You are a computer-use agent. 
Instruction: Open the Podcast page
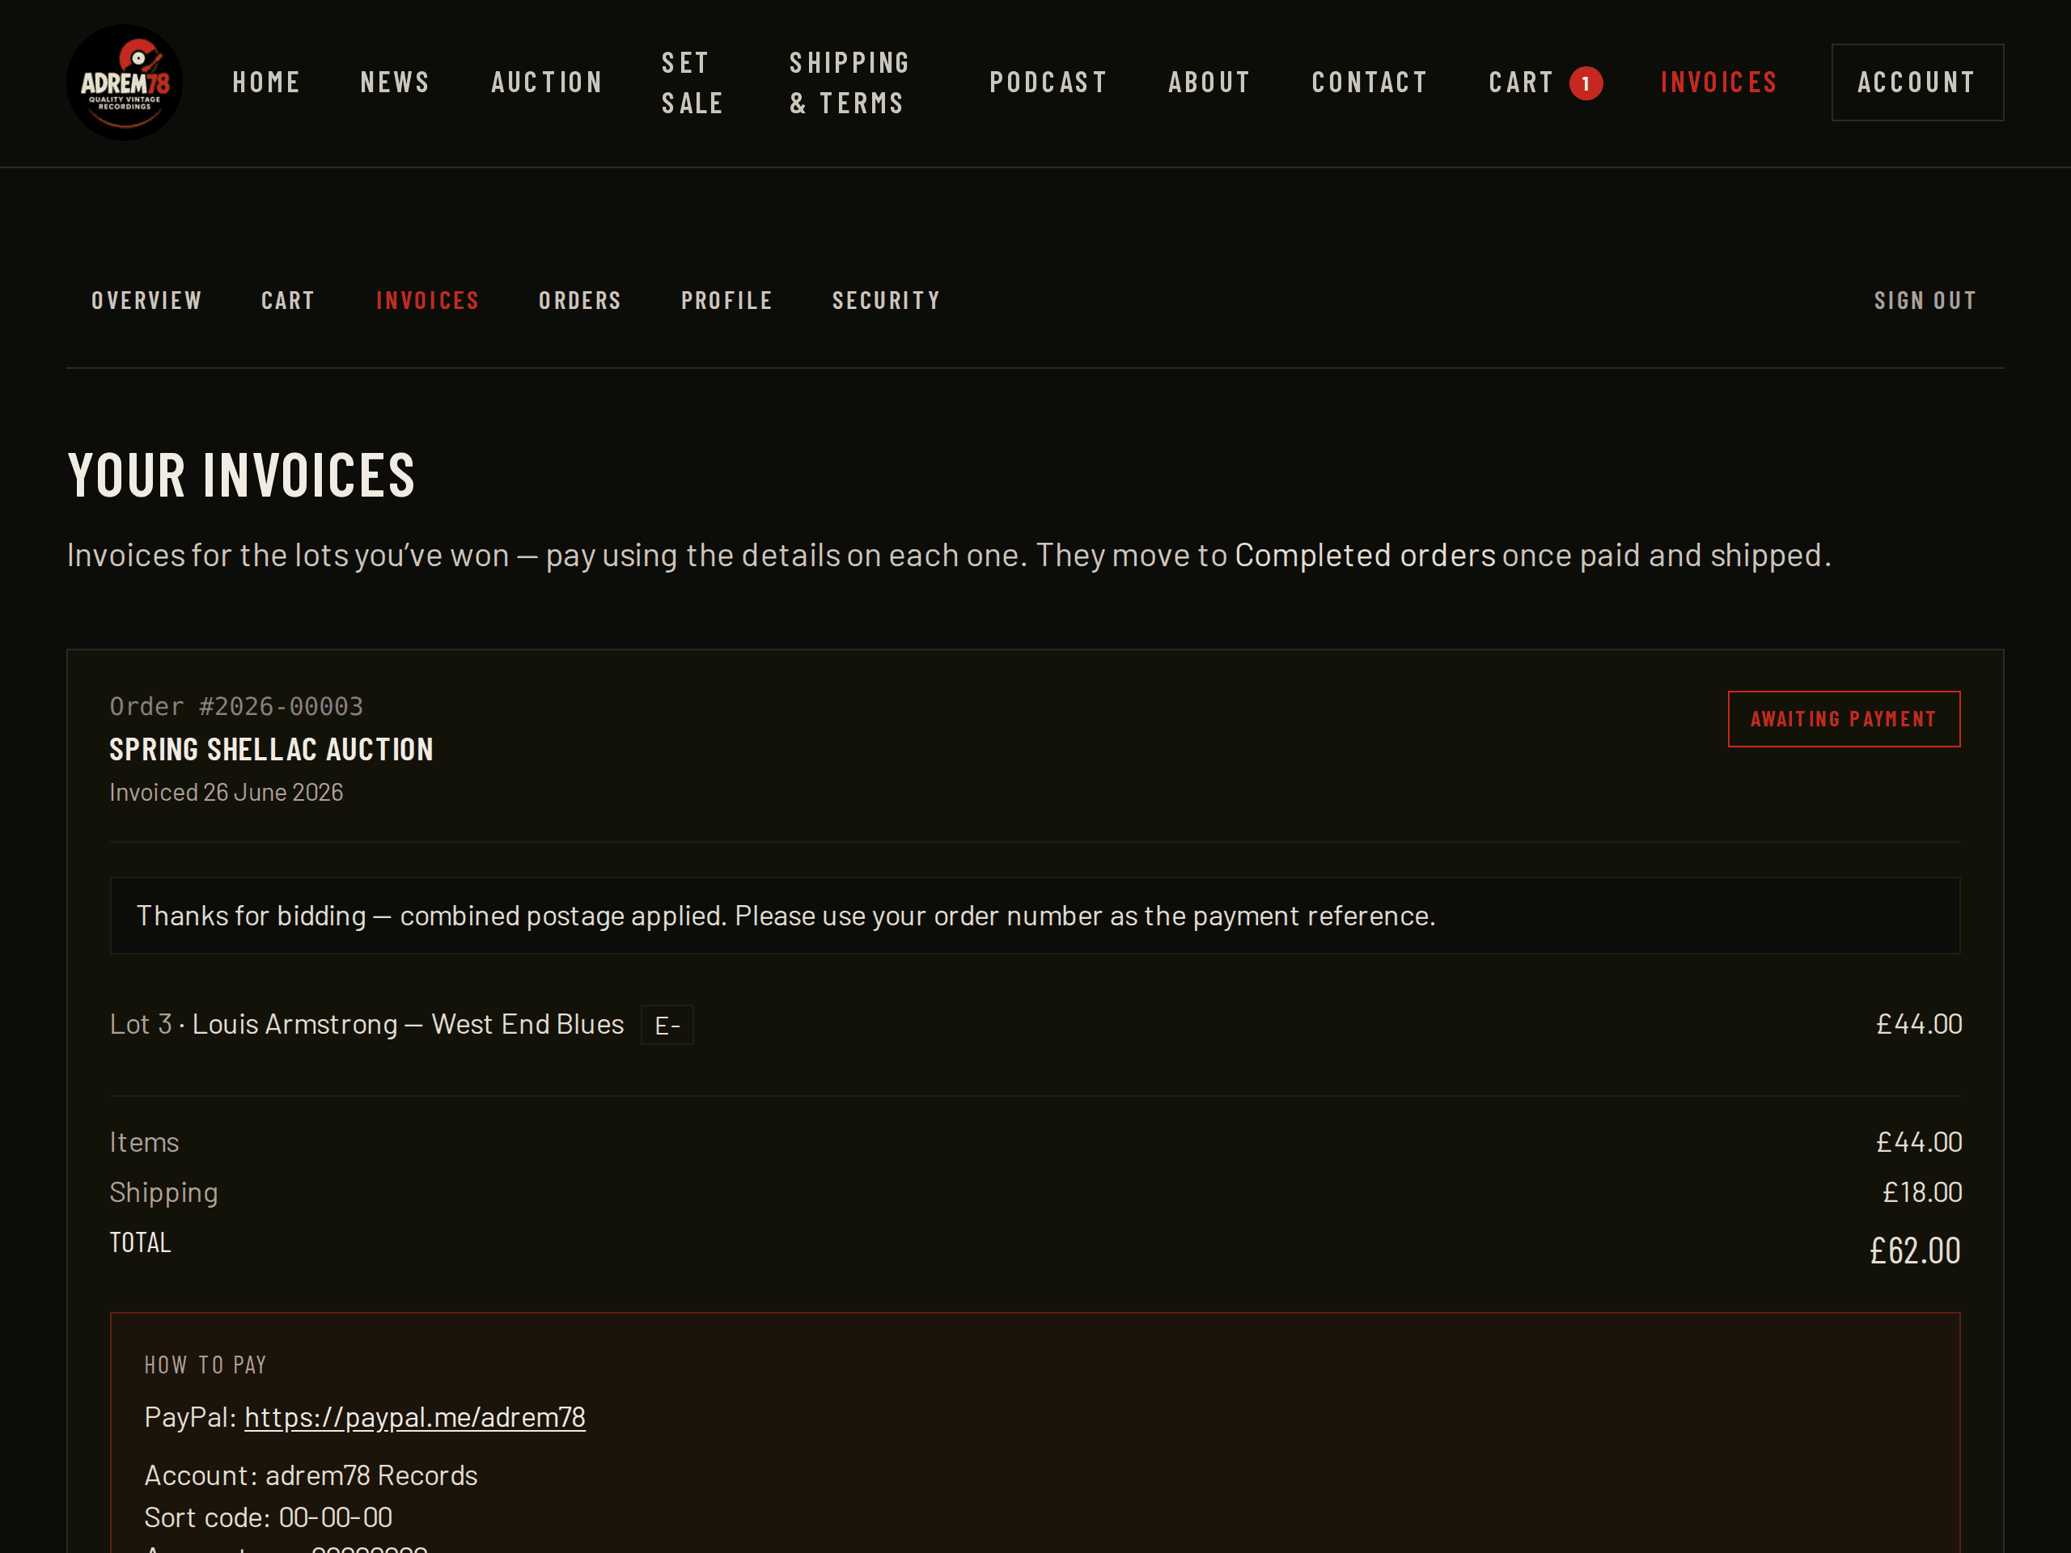[1048, 83]
